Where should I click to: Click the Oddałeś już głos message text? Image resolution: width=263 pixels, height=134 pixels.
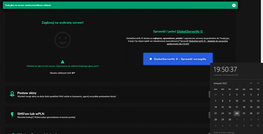coord(63,66)
